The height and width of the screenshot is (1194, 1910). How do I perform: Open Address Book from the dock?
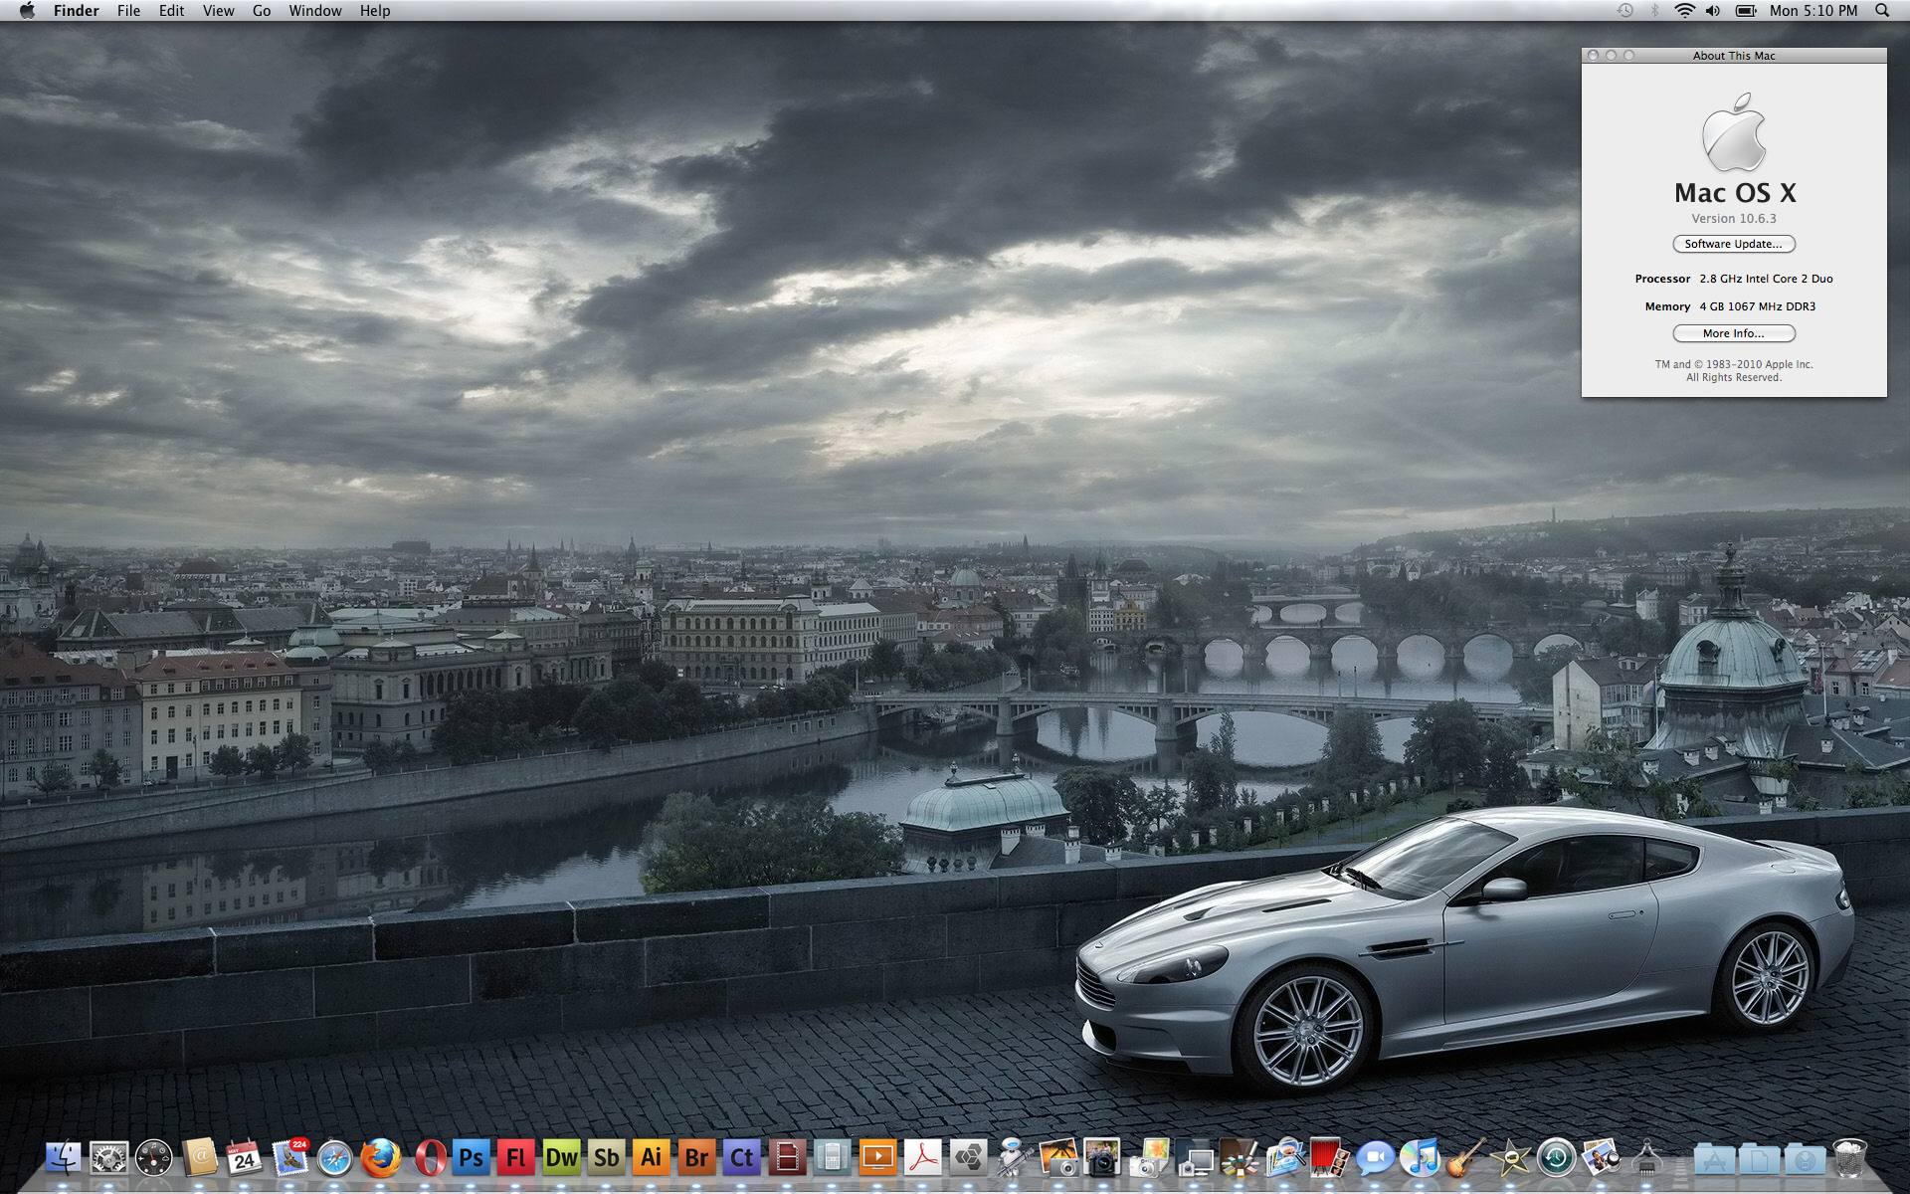199,1158
